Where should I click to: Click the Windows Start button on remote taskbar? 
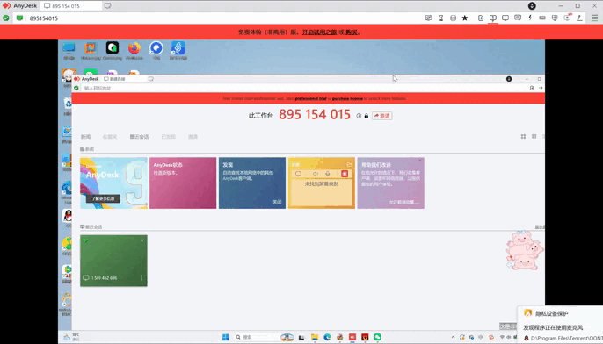[x=226, y=337]
